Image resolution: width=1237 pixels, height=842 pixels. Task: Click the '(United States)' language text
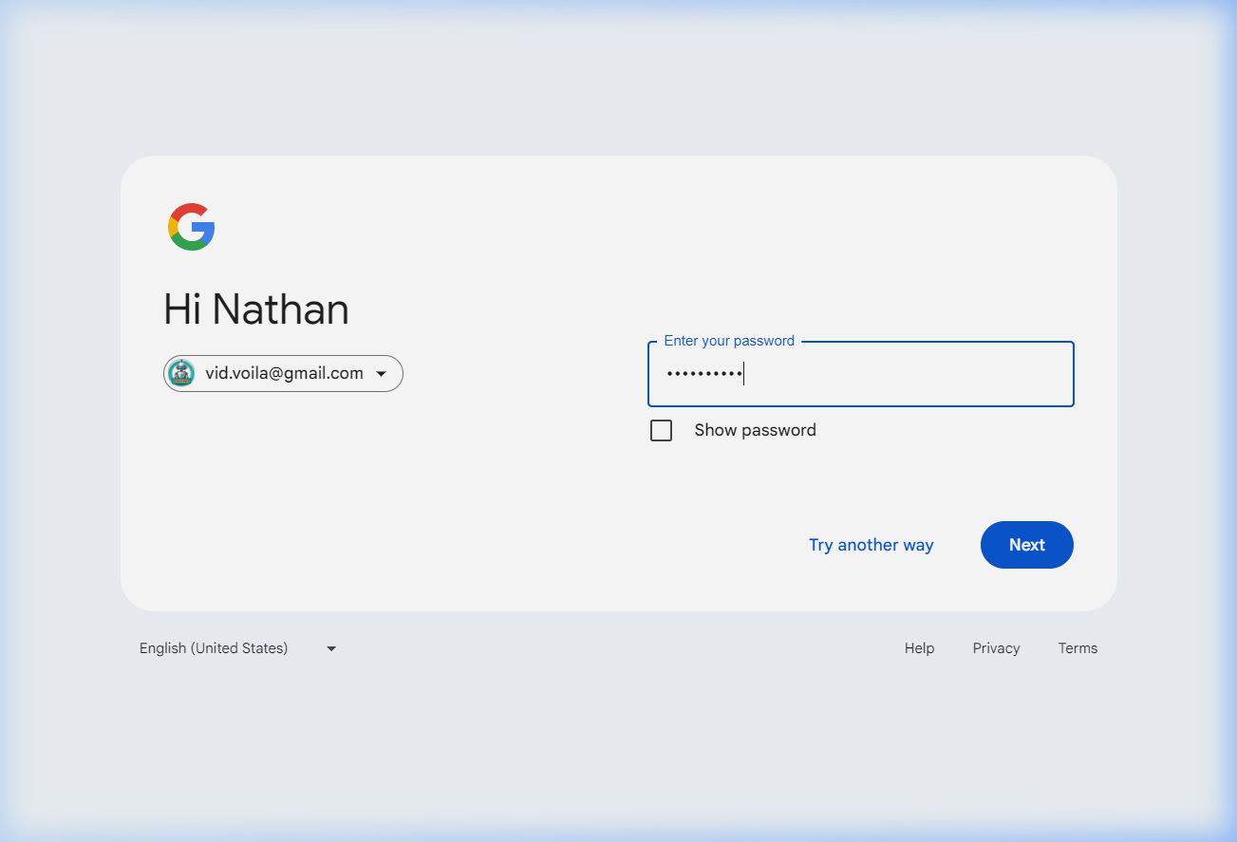coord(239,648)
